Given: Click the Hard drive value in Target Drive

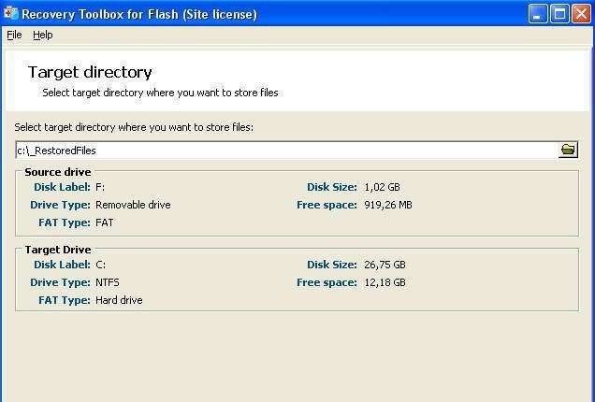Looking at the screenshot, I should point(119,300).
